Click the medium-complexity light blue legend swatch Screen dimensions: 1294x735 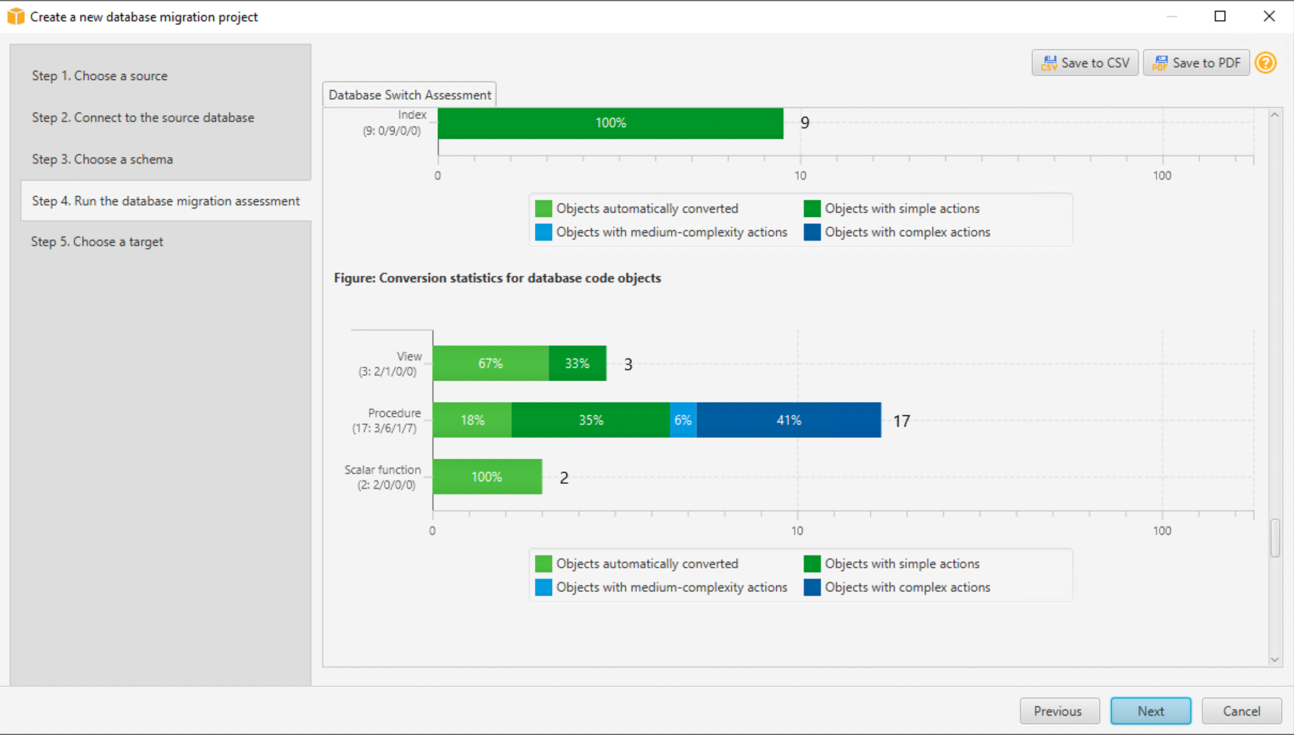pos(543,587)
